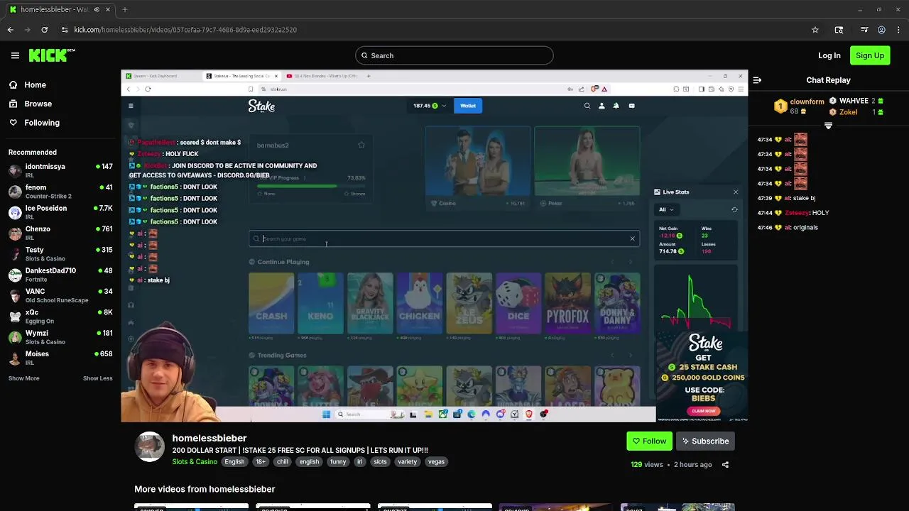
Task: Click the Stake search icon in video
Action: [587, 106]
